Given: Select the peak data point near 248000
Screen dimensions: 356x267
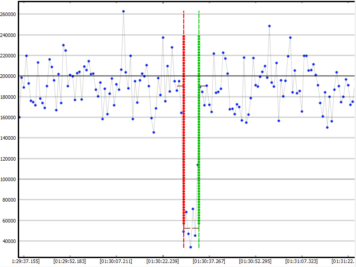Looking at the screenshot, I should point(269,26).
